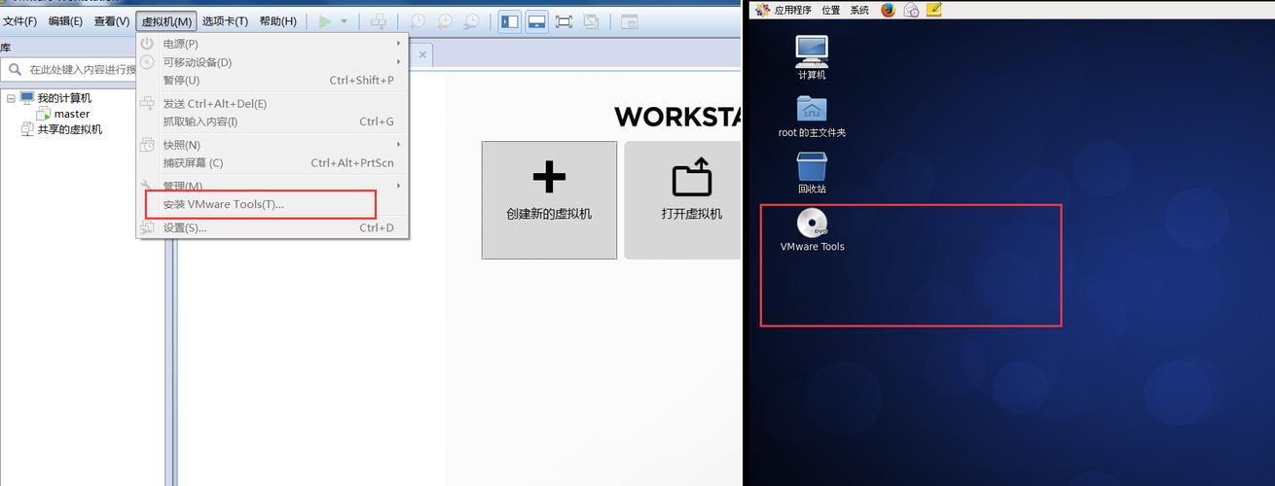This screenshot has width=1275, height=486.
Task: Click the revert snapshot toolbar icon
Action: [445, 21]
